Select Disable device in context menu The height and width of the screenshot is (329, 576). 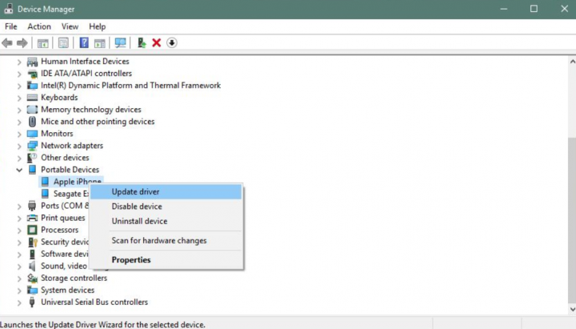(x=136, y=207)
